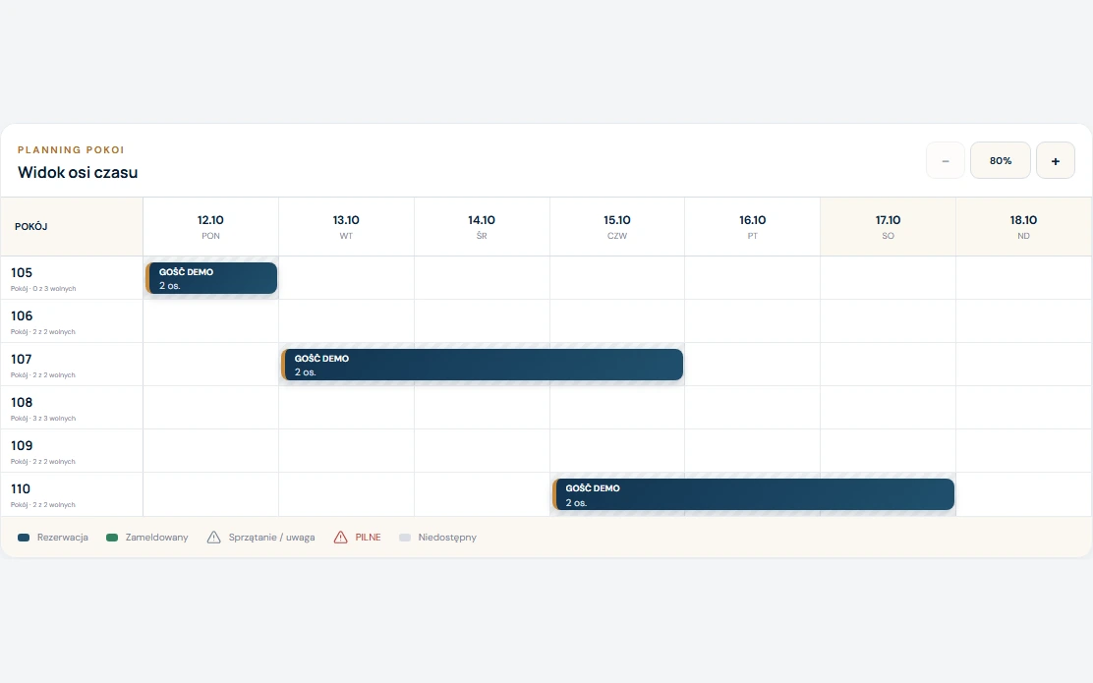The width and height of the screenshot is (1093, 683).
Task: Click the gray Niedostępny legend swatch
Action: coord(404,538)
